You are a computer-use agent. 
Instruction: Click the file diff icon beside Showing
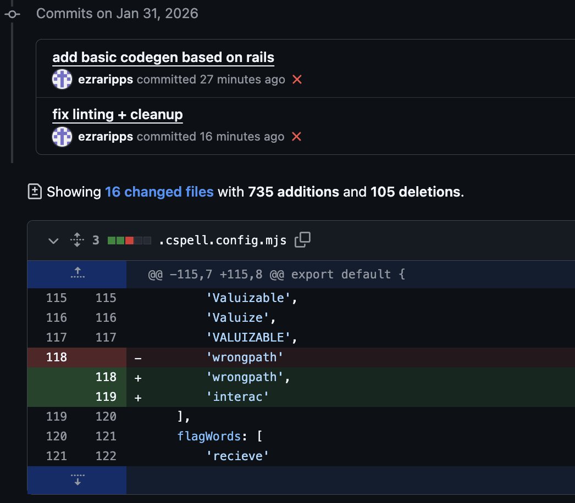35,192
